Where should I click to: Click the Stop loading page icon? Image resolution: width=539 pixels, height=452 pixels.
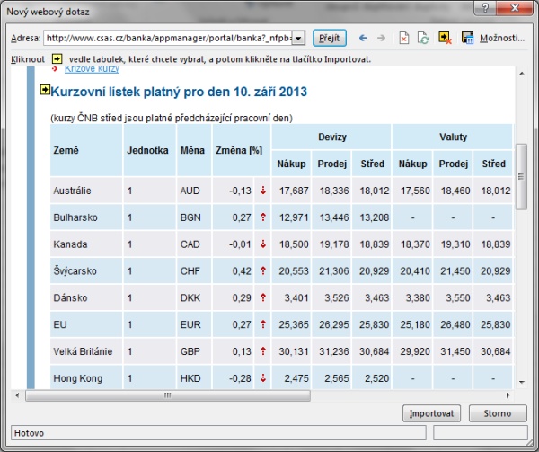coord(404,38)
